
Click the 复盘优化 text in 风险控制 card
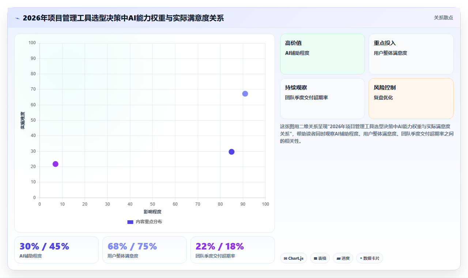(x=383, y=98)
